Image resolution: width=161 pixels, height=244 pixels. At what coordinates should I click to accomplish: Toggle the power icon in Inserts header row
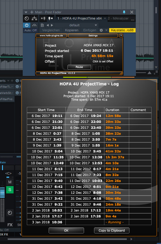coord(17,81)
